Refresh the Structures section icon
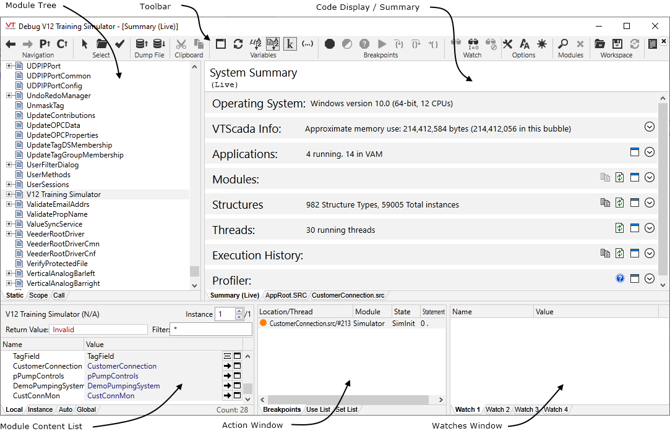Image resolution: width=670 pixels, height=431 pixels. (619, 203)
